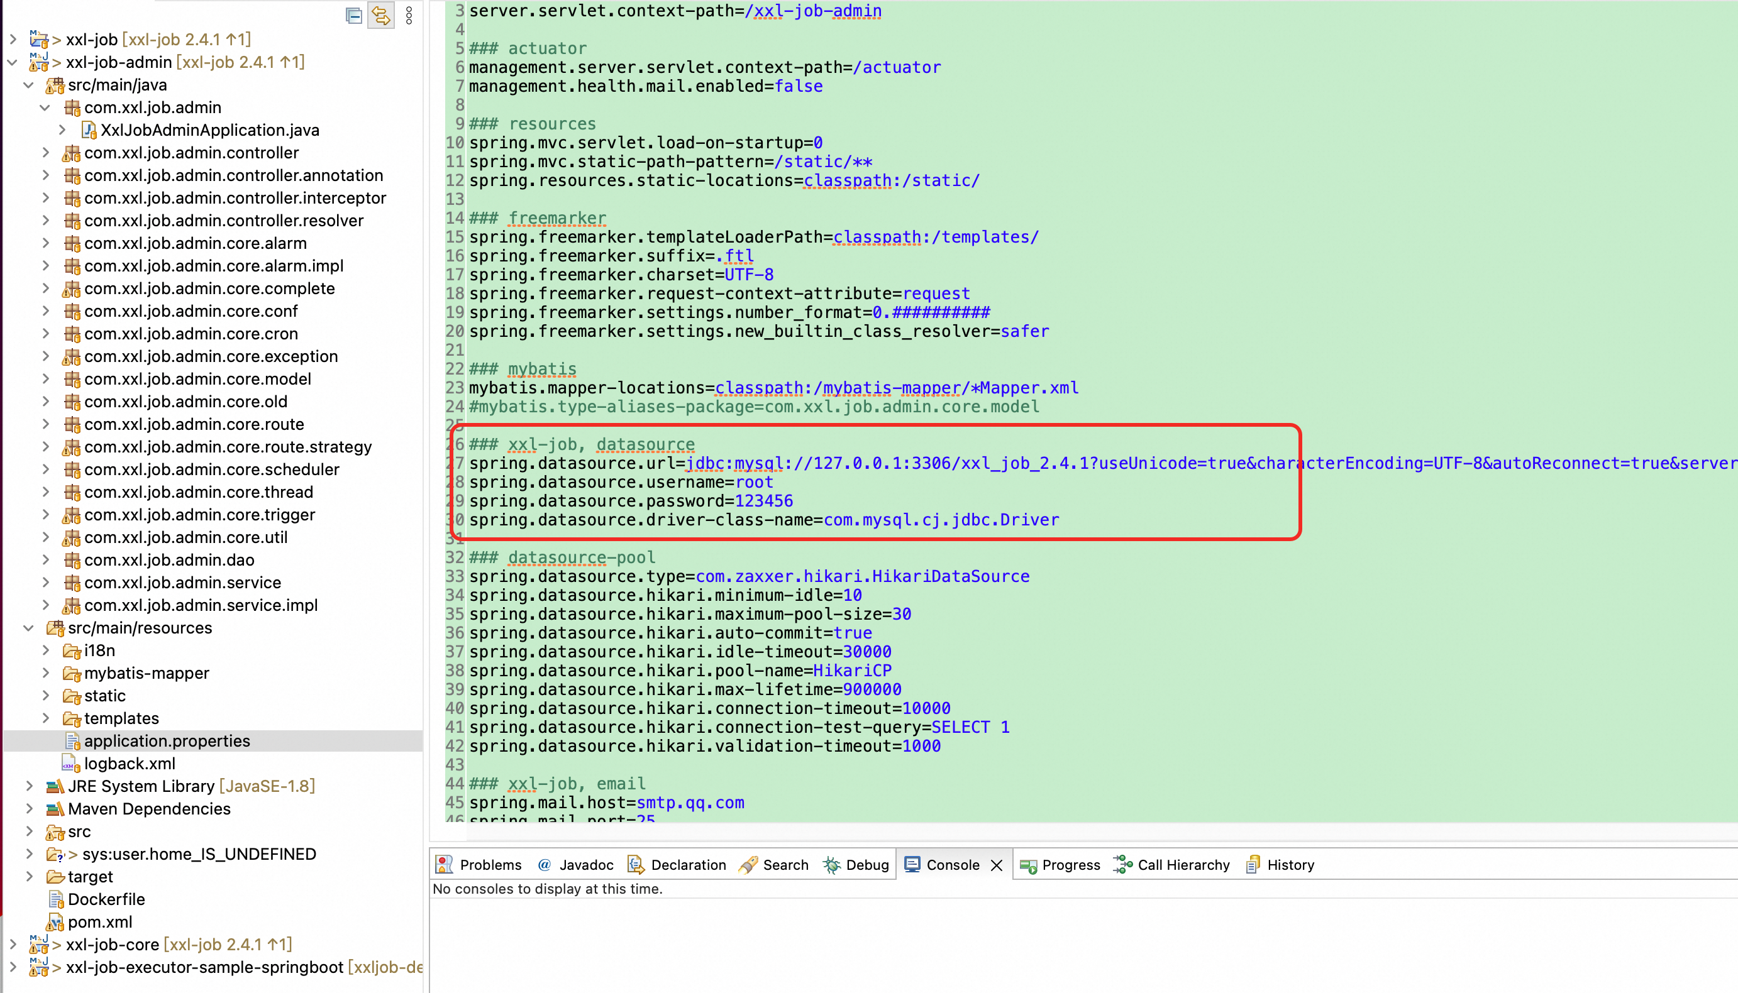This screenshot has width=1738, height=993.
Task: Expand the com.xxl.job.admin.controller package
Action: 46,153
